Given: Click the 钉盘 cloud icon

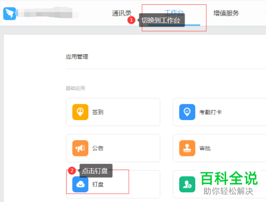Looking at the screenshot, I should [x=80, y=184].
